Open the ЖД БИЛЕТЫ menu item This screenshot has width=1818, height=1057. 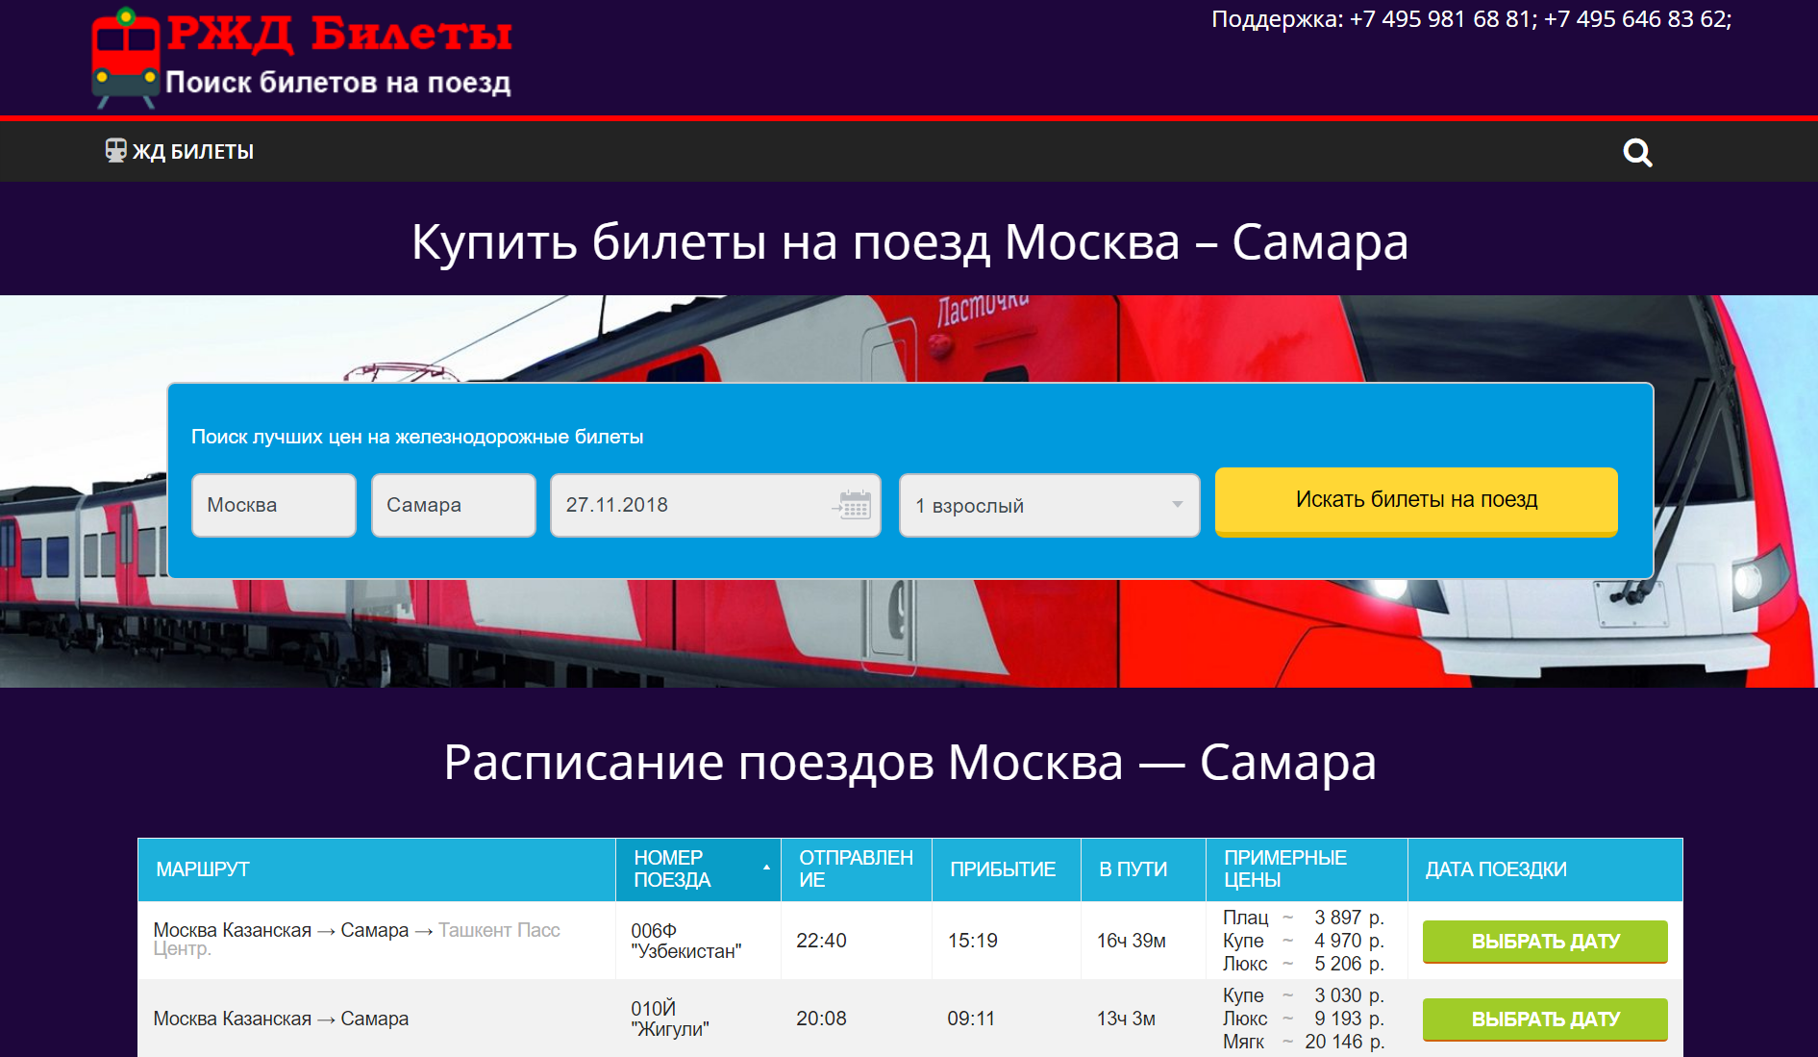pyautogui.click(x=180, y=151)
